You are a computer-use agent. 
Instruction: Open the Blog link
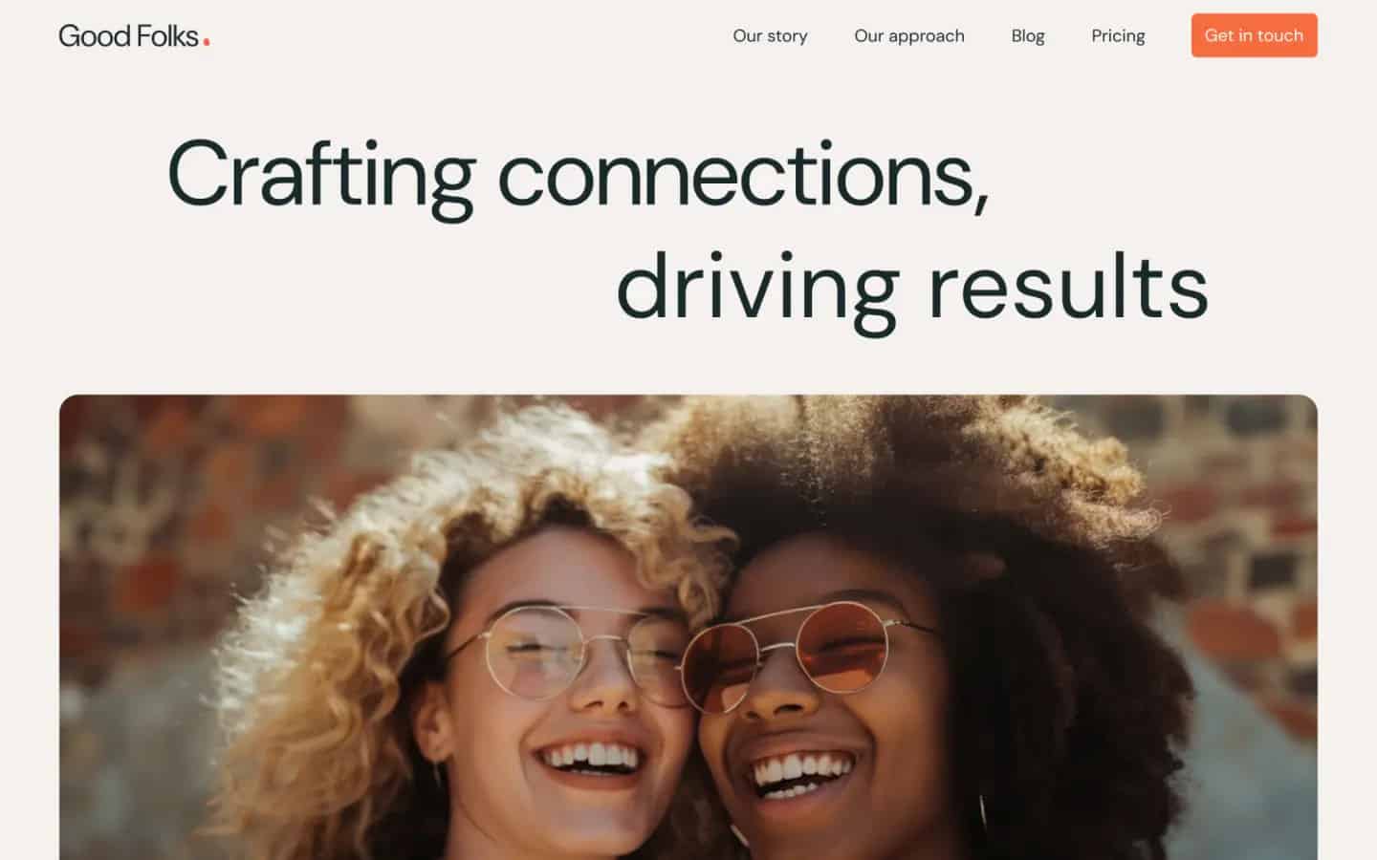click(1028, 36)
